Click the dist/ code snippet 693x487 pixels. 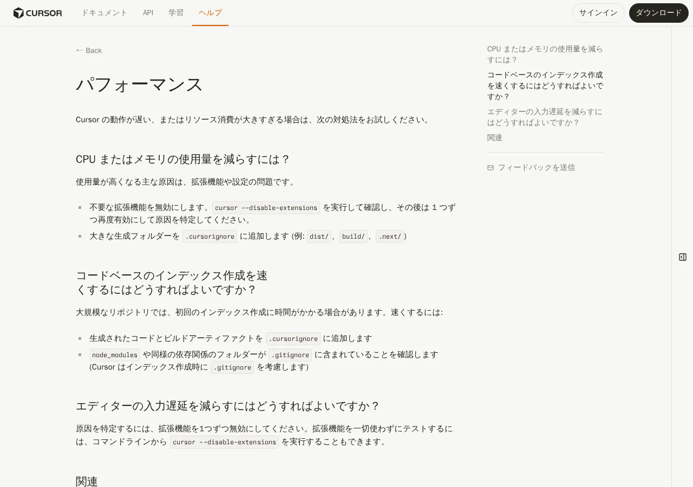coord(319,236)
